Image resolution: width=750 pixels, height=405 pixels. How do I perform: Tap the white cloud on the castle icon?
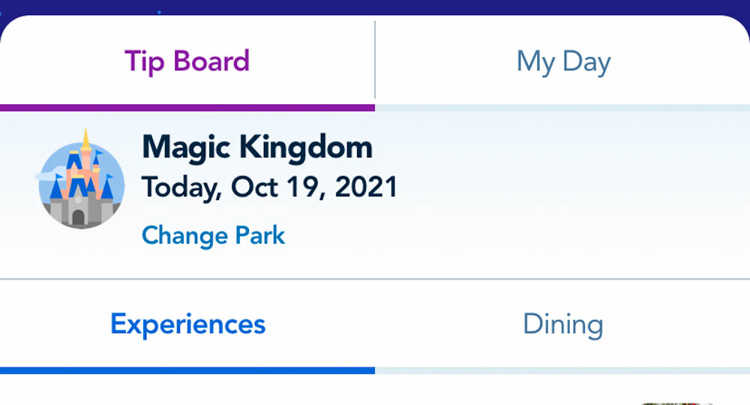pos(46,177)
